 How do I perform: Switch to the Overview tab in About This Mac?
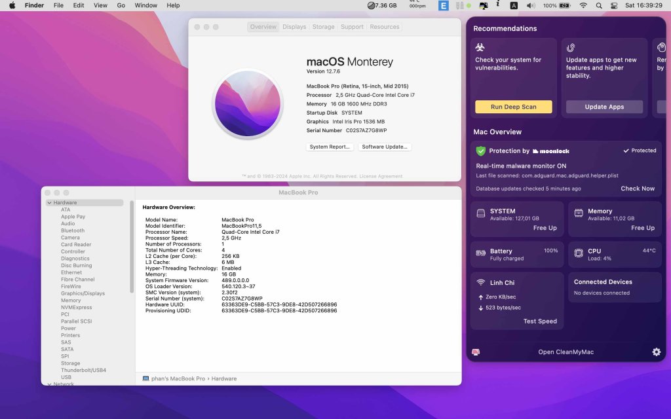click(x=263, y=26)
